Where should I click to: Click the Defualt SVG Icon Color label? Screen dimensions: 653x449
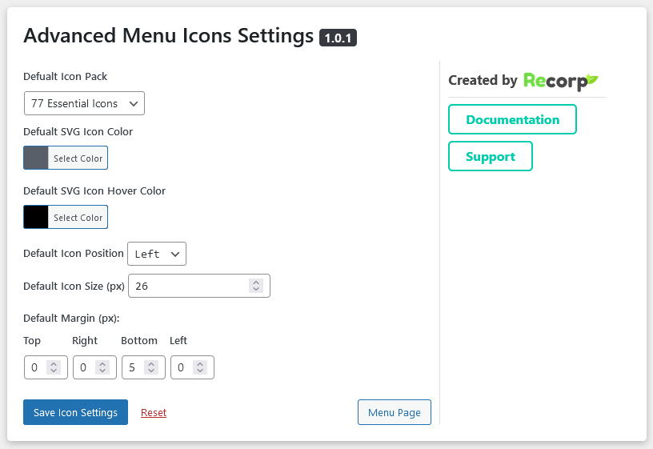pyautogui.click(x=78, y=131)
